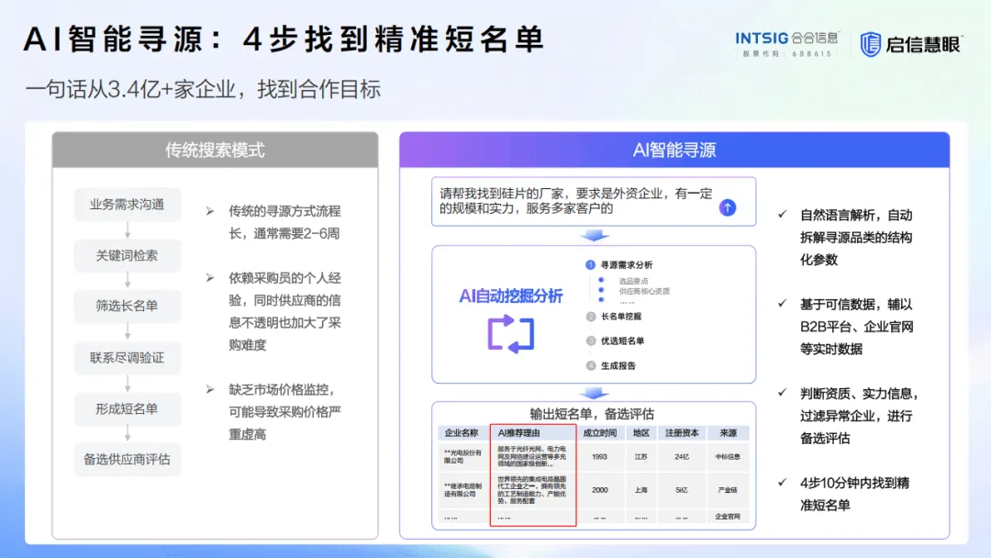Screen dimensions: 991x558
Task: Click the step 4 circle beside 生成报告
Action: 591,366
